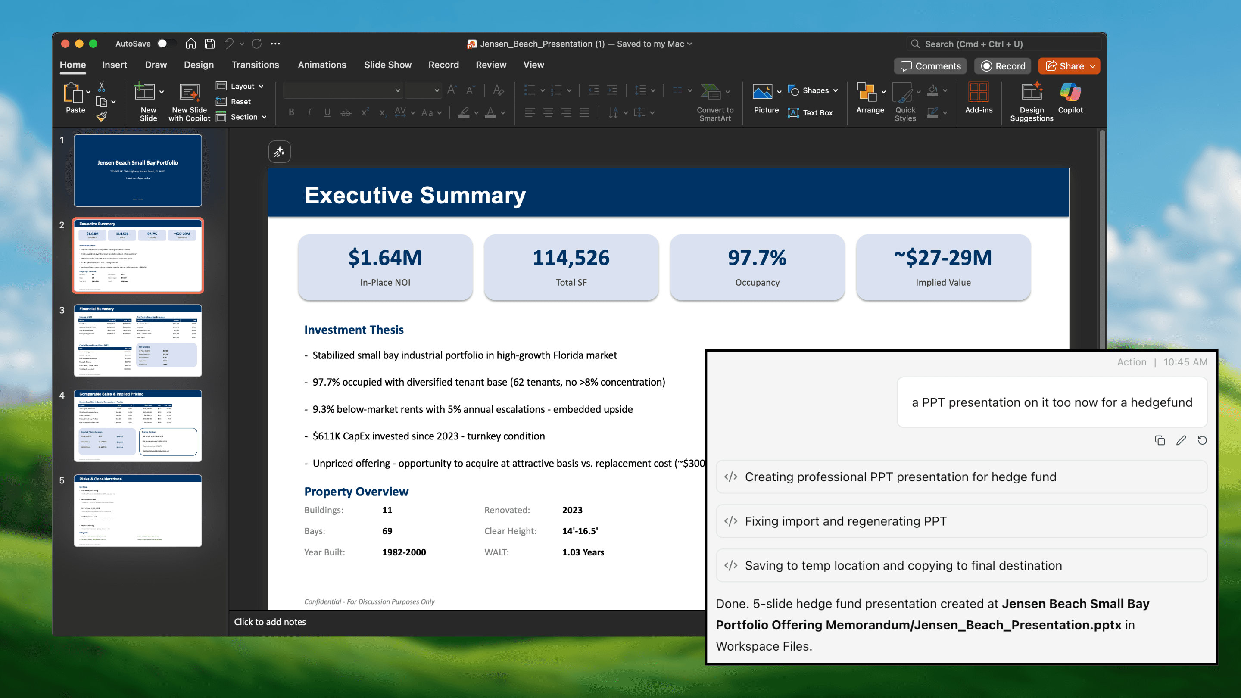Open the Arrange tool
The height and width of the screenshot is (698, 1241).
(868, 100)
